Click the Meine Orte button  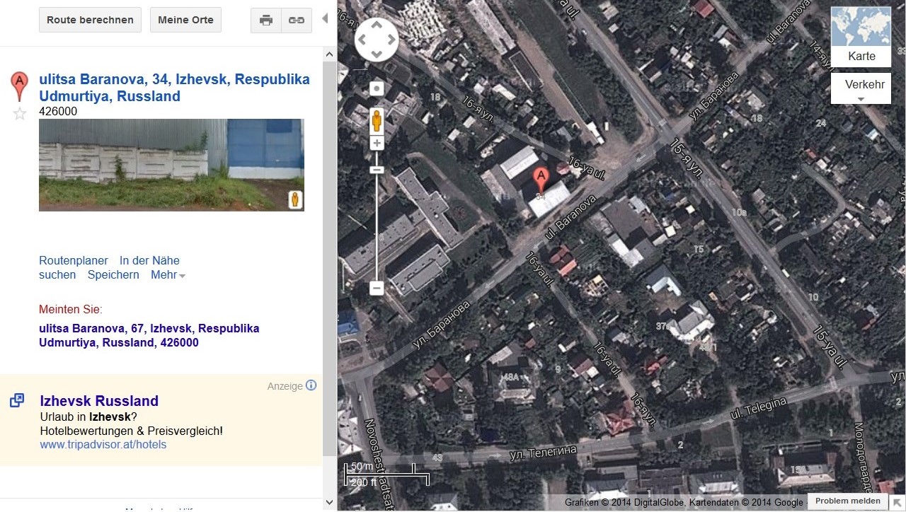[185, 20]
